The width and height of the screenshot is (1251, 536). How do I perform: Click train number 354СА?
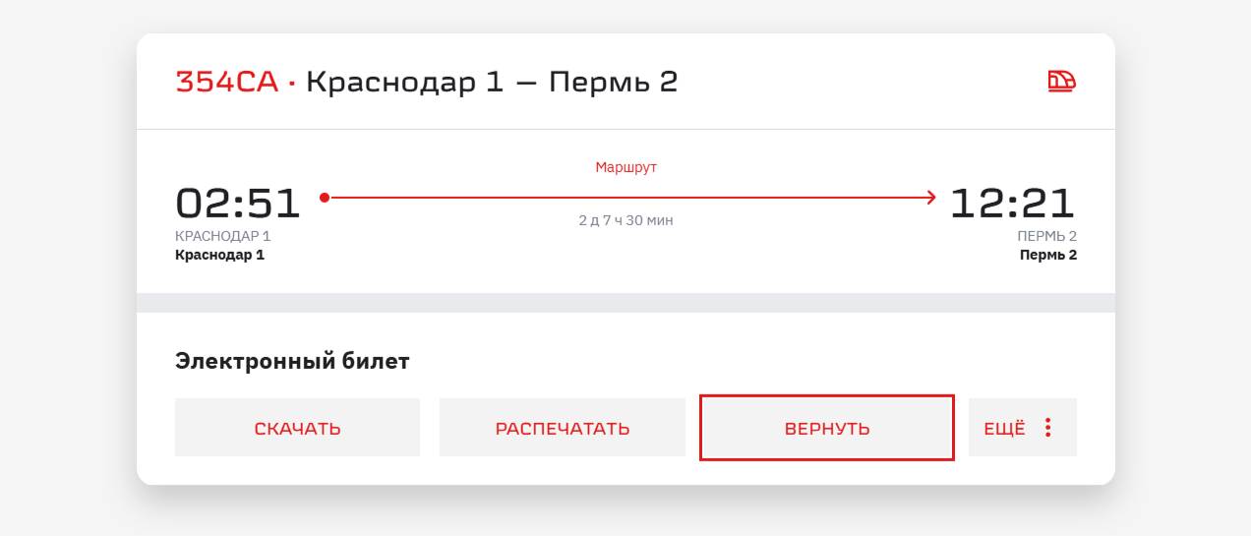(x=227, y=82)
